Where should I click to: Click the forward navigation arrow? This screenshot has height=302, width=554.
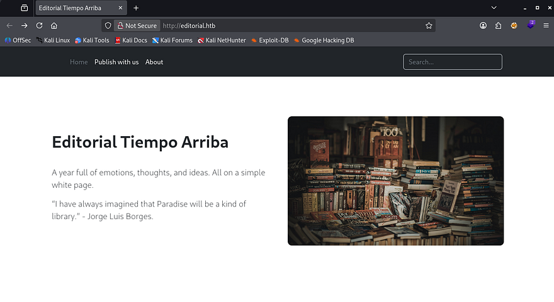24,26
